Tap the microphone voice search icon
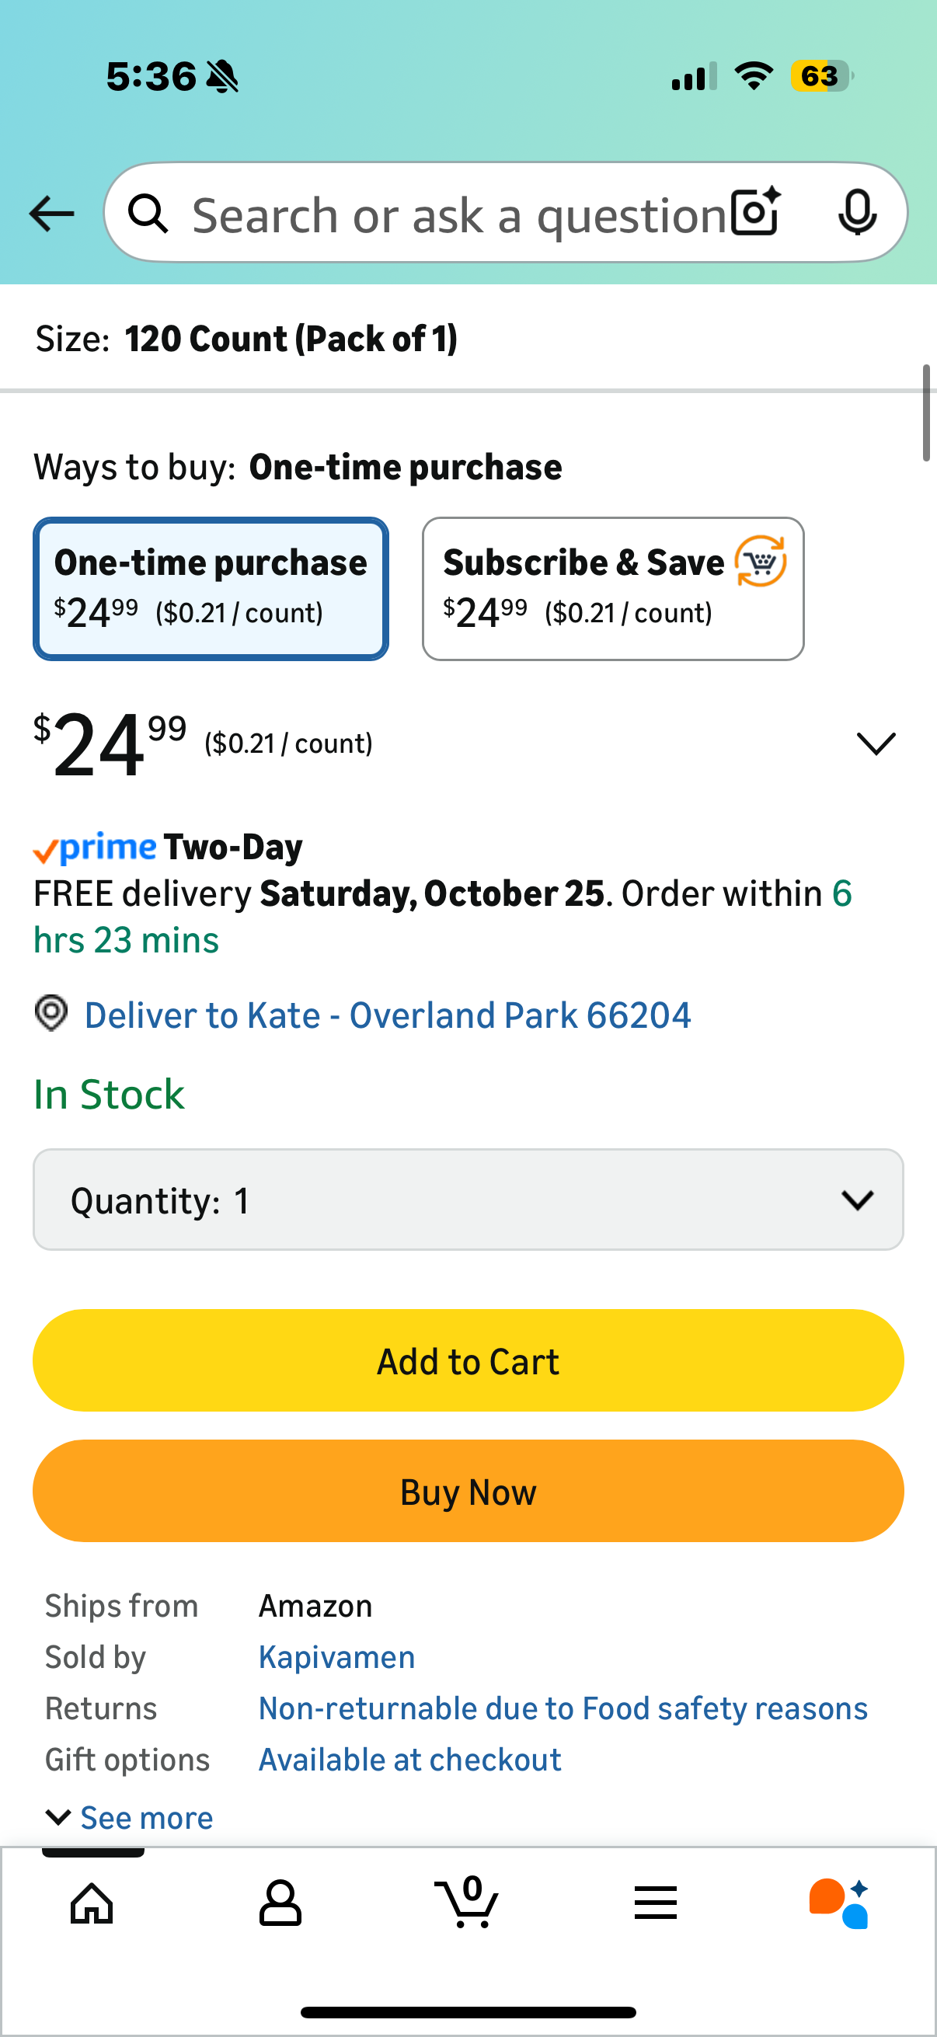The image size is (937, 2037). [x=856, y=212]
